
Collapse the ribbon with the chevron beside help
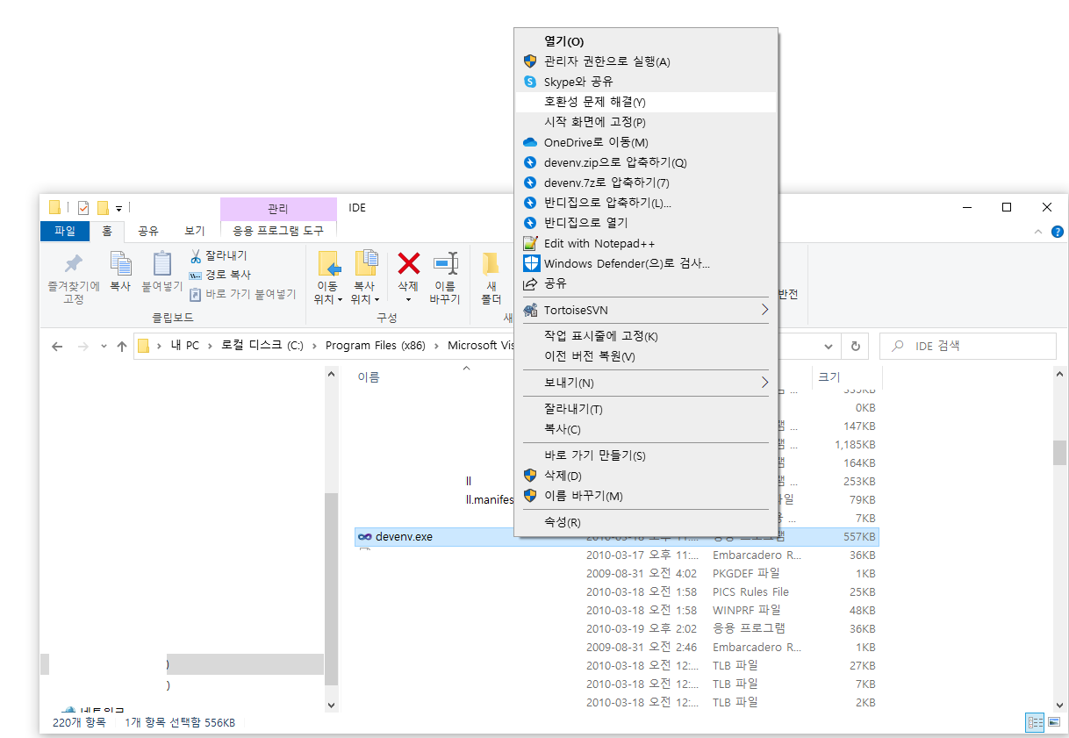click(1038, 232)
